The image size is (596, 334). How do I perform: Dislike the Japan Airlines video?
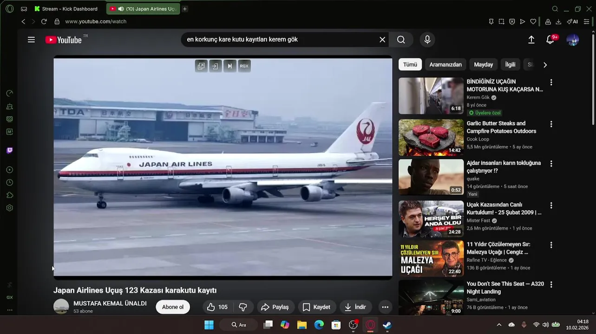tap(243, 307)
